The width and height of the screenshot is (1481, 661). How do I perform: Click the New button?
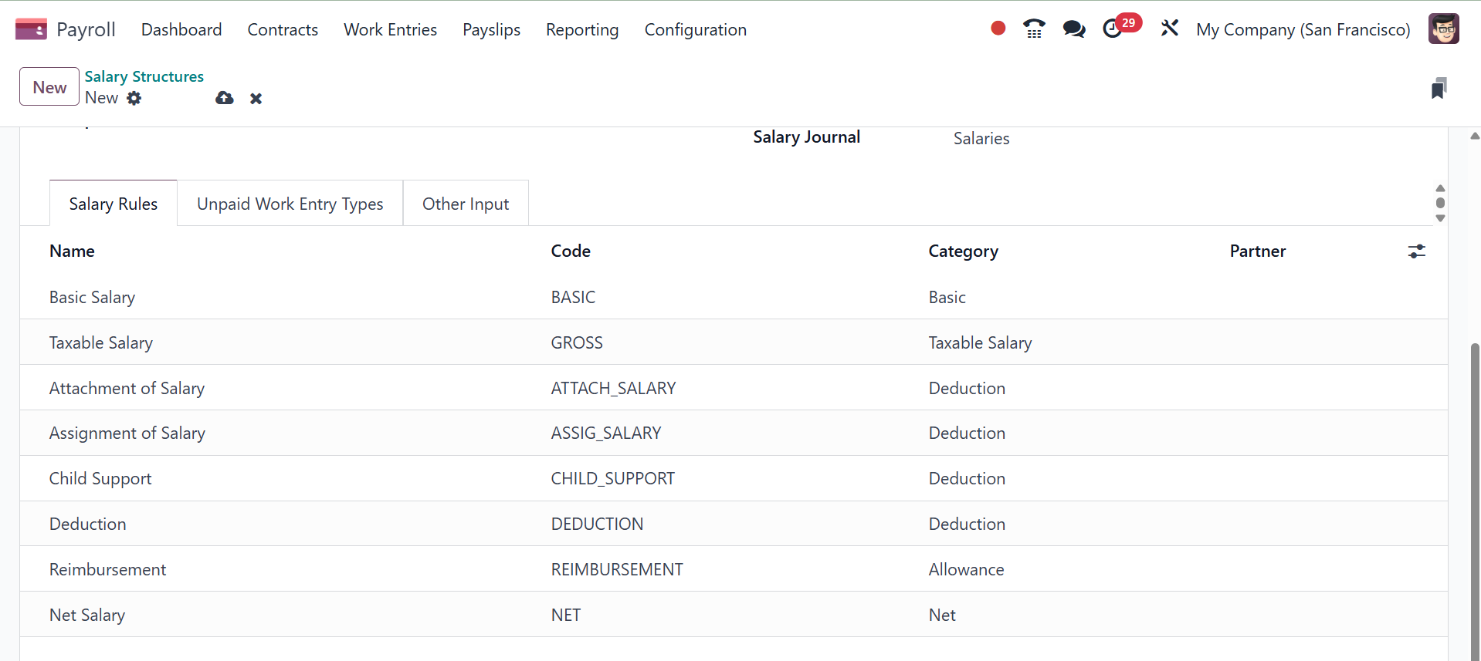pos(49,87)
